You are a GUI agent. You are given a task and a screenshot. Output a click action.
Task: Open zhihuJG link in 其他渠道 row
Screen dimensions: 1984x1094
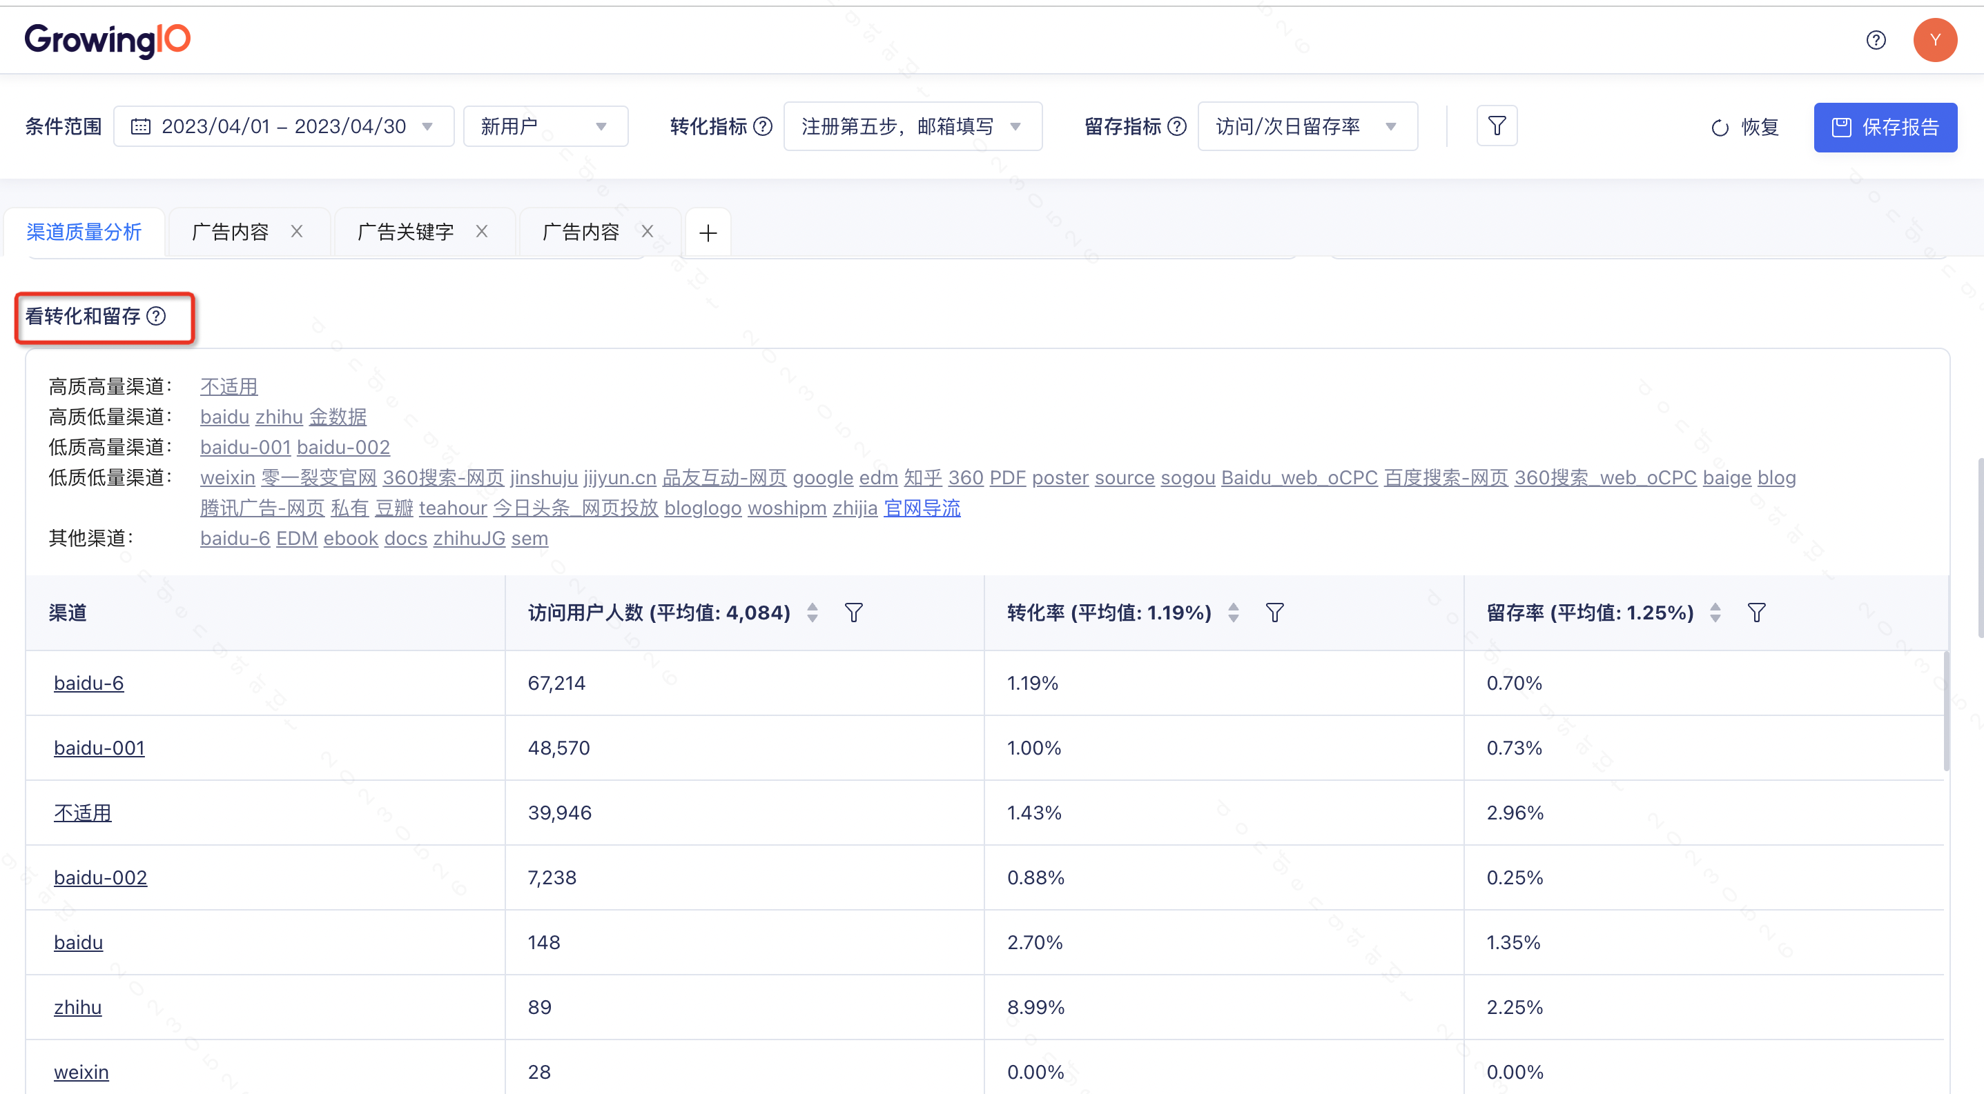pyautogui.click(x=469, y=538)
